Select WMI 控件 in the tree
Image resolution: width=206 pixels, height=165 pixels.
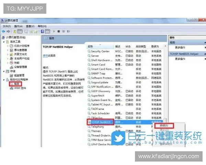(20, 88)
